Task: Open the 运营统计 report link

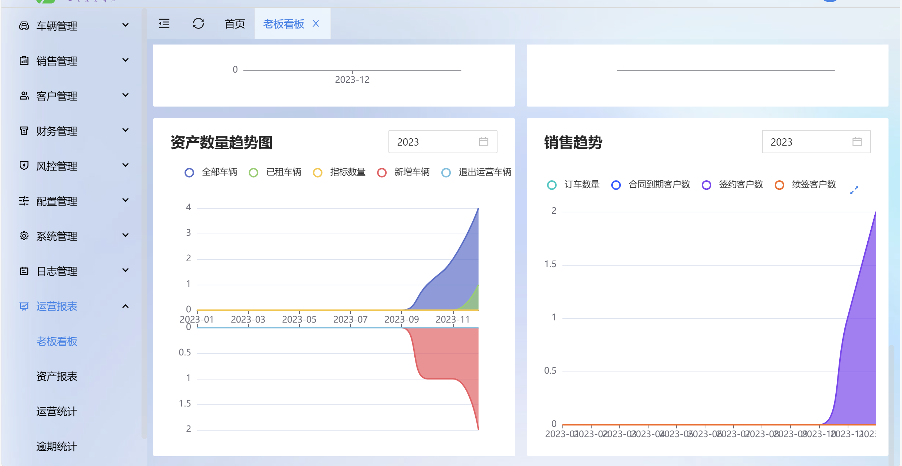Action: [57, 411]
